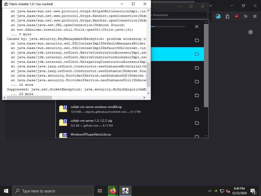The image size is (261, 196).
Task: Maximize the Library window behind
Action: (x=191, y=6)
